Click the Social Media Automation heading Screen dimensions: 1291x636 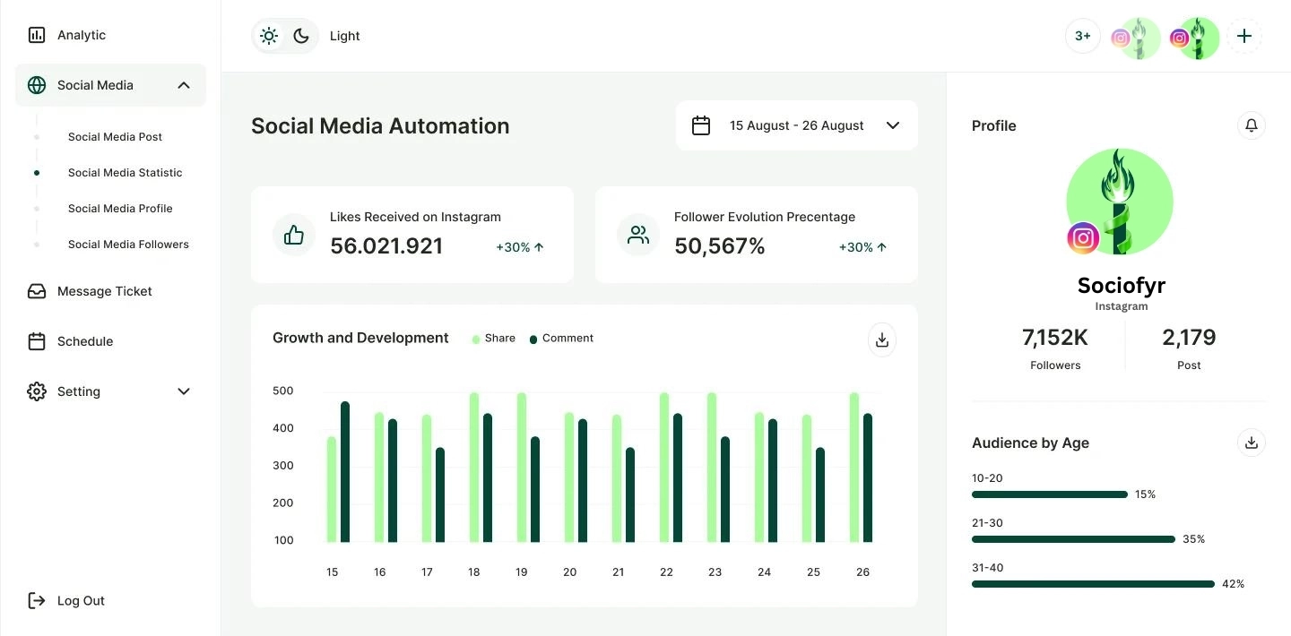click(380, 126)
